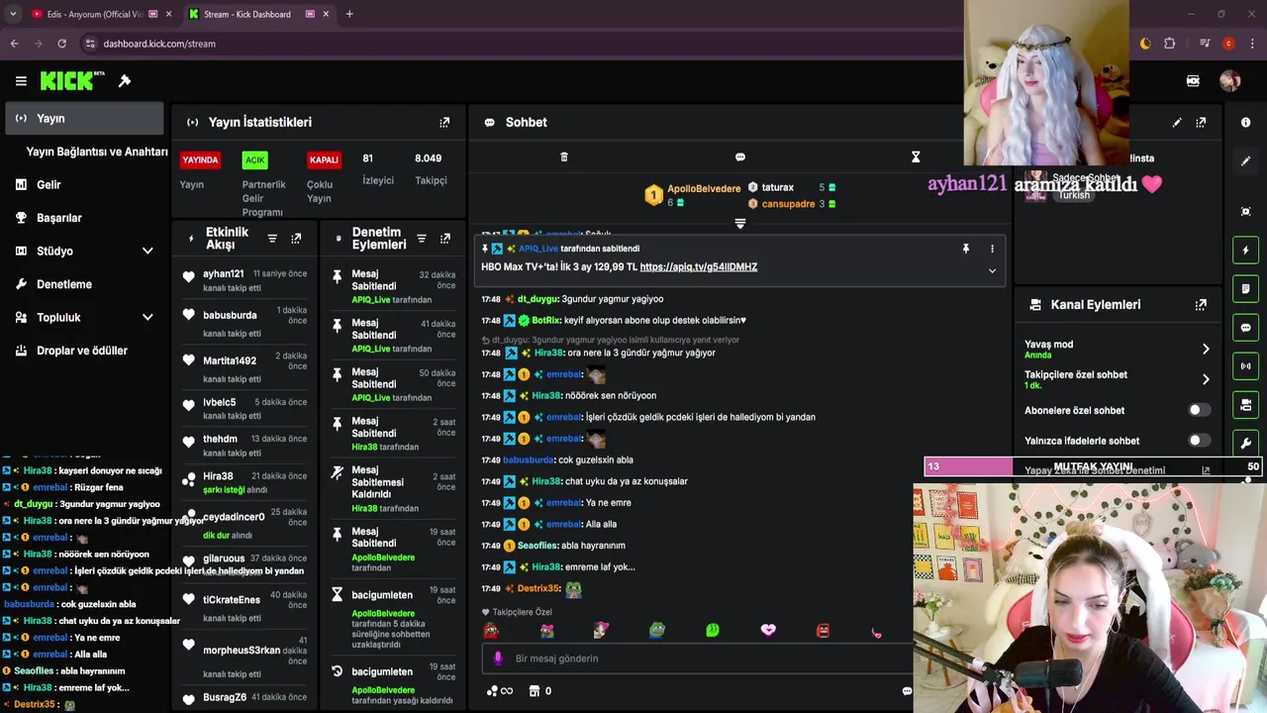Image resolution: width=1267 pixels, height=713 pixels.
Task: Pop out the Denetim Eylemleri panel
Action: [x=444, y=239]
